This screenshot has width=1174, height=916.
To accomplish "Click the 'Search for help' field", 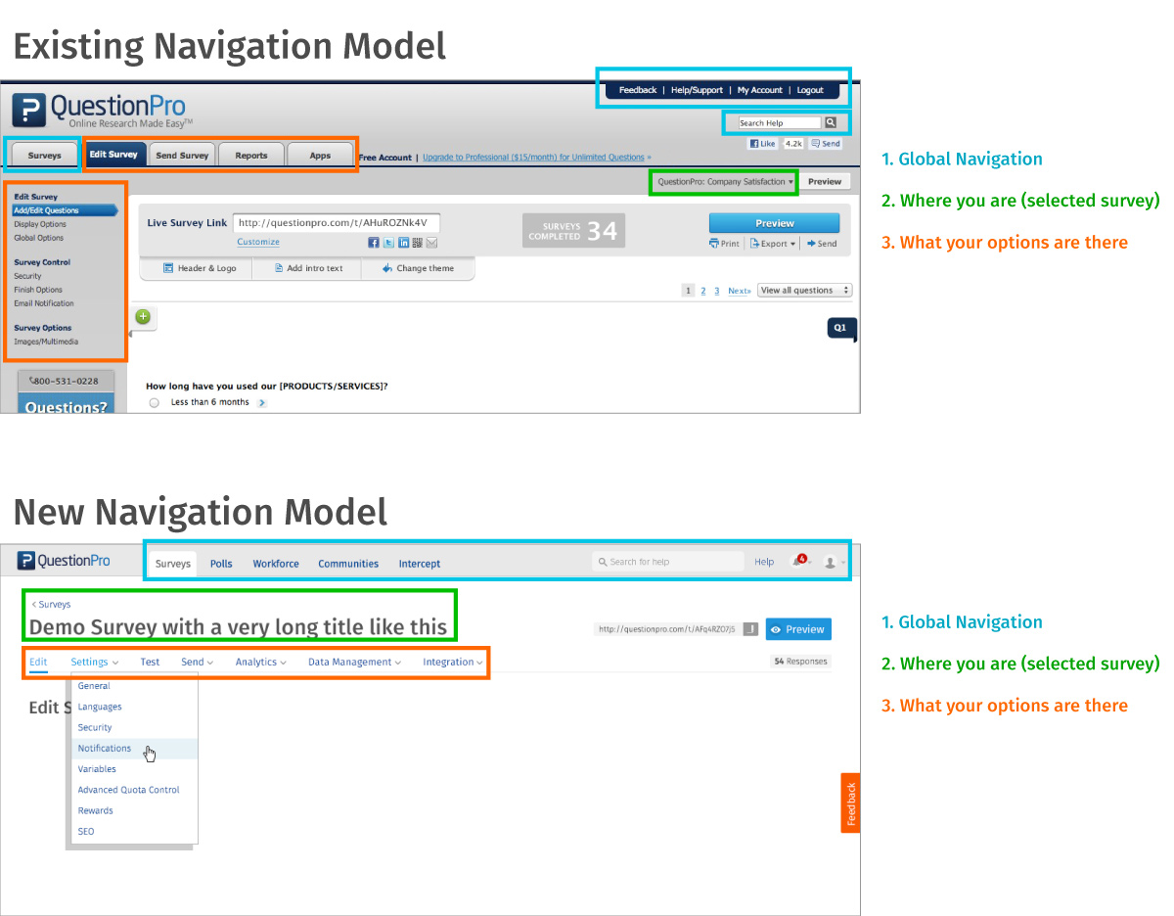I will pos(669,562).
